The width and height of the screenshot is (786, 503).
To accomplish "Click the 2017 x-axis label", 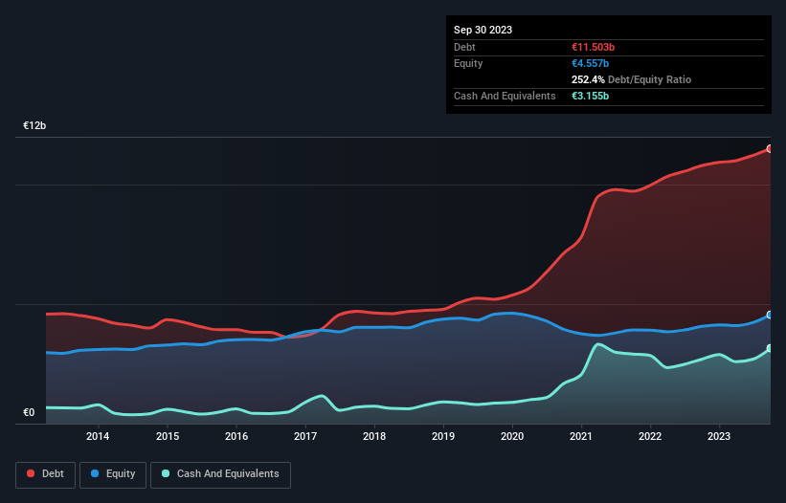I will [x=305, y=436].
